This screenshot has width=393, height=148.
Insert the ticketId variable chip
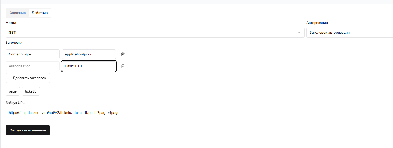pos(31,91)
